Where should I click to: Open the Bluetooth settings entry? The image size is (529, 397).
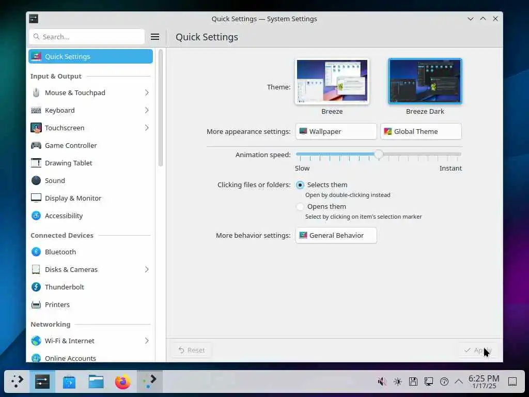pos(90,252)
